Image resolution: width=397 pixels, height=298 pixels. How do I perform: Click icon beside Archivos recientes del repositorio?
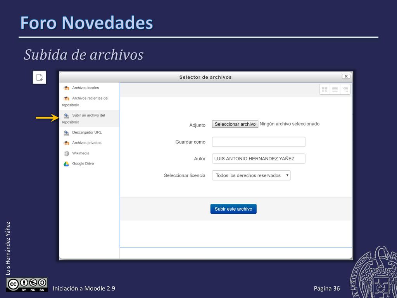[66, 98]
